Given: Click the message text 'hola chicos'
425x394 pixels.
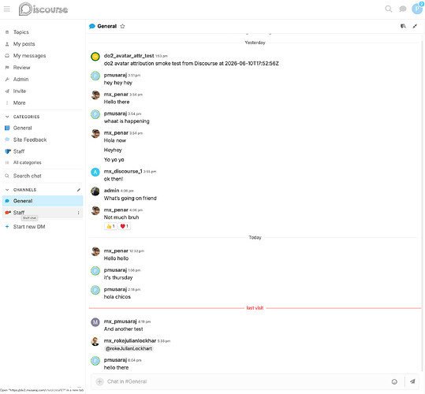Looking at the screenshot, I should [117, 297].
